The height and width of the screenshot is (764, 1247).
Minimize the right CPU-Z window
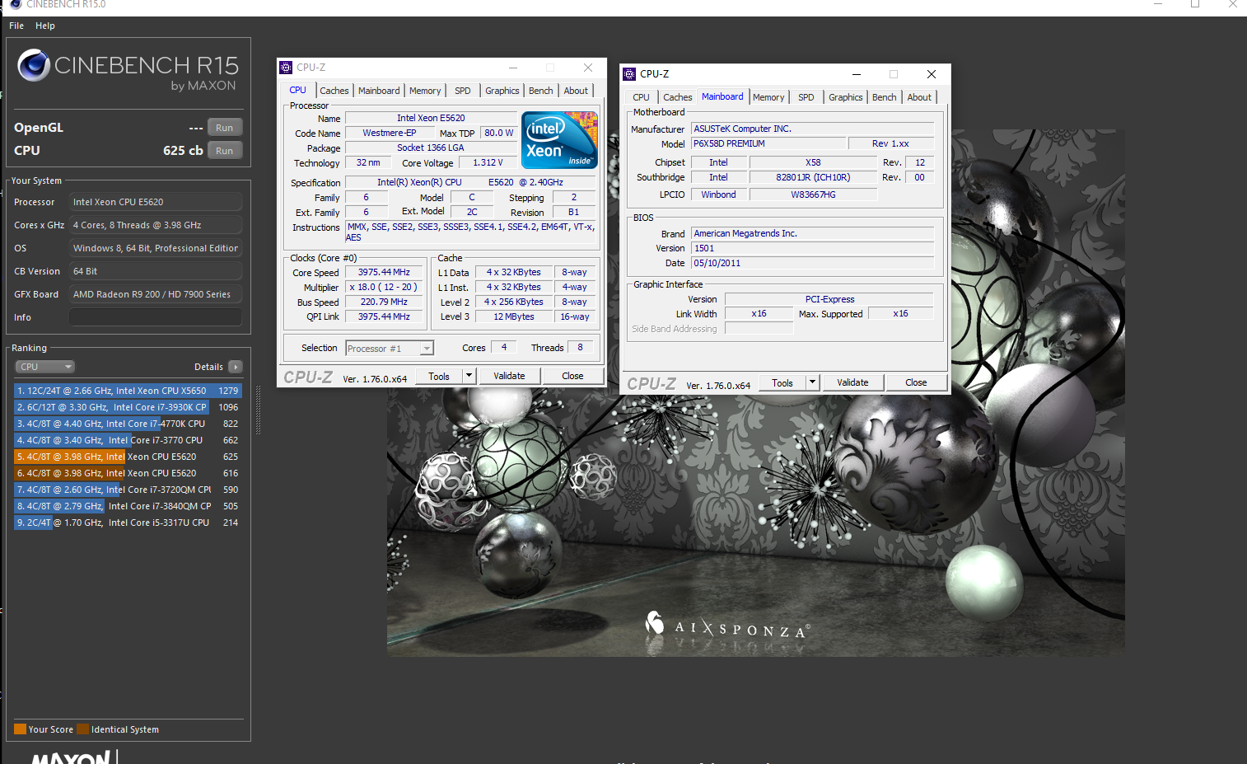pyautogui.click(x=857, y=74)
